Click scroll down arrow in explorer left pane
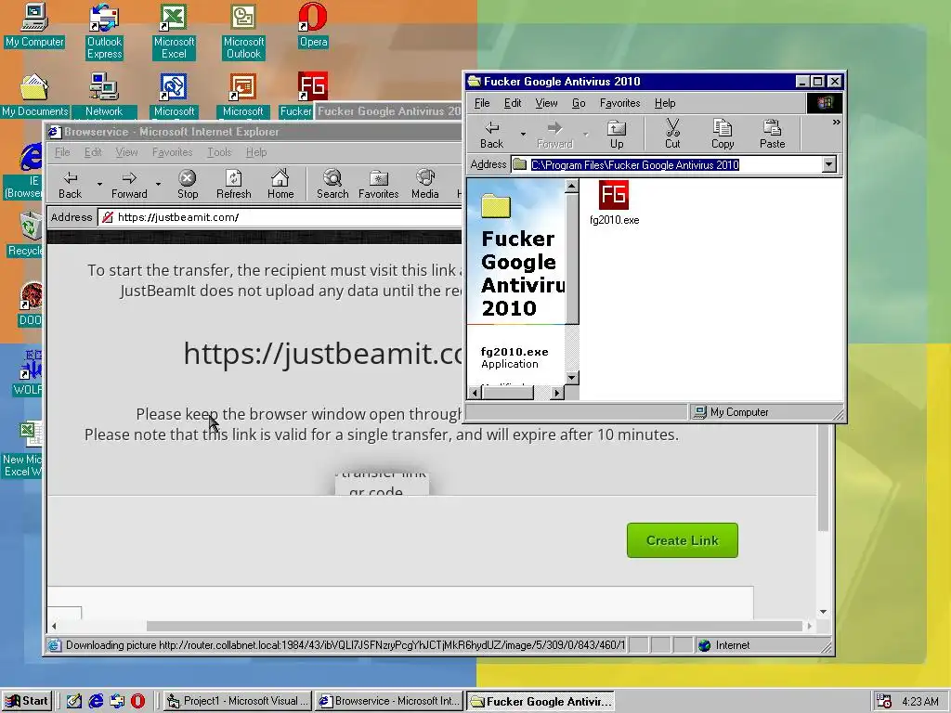 pyautogui.click(x=571, y=377)
